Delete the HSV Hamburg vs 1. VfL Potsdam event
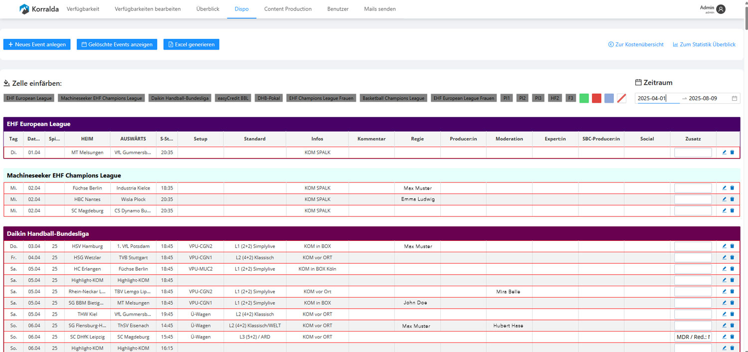The width and height of the screenshot is (748, 352). pos(732,246)
